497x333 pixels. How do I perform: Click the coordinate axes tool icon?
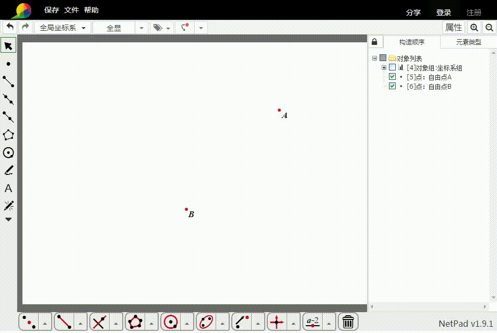pos(277,322)
